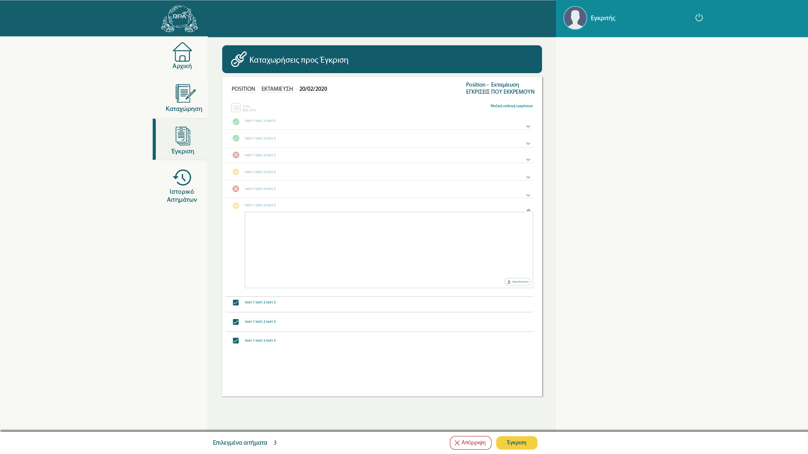Click the calendar date icon showing 20
Screen dimensions: 808x454
coord(236,108)
